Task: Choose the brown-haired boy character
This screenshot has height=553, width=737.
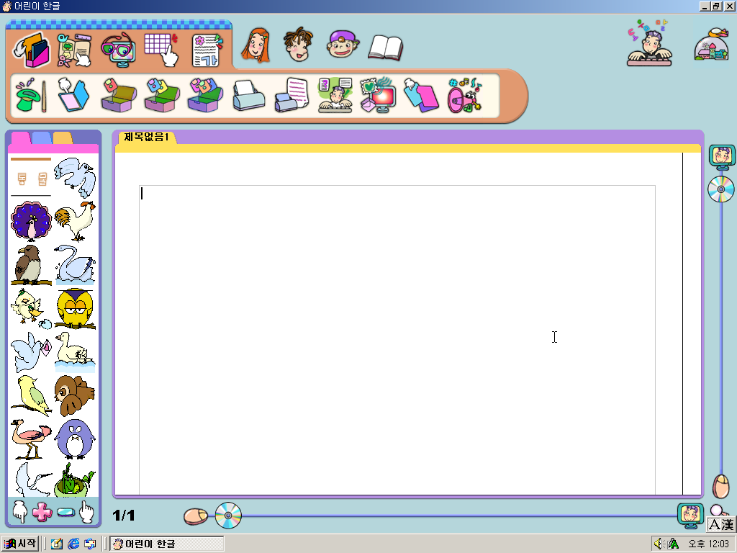Action: coord(298,44)
